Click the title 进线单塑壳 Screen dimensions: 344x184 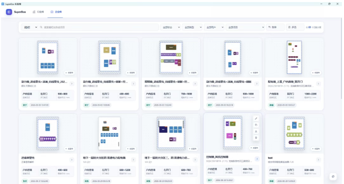pos(28,158)
